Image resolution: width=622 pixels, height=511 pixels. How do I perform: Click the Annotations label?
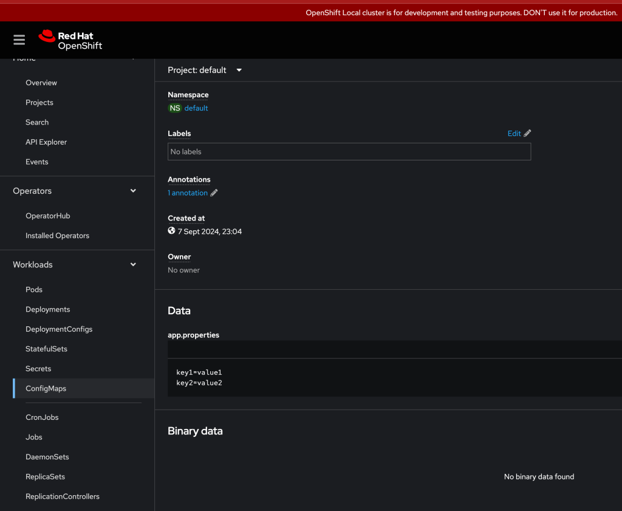tap(189, 179)
